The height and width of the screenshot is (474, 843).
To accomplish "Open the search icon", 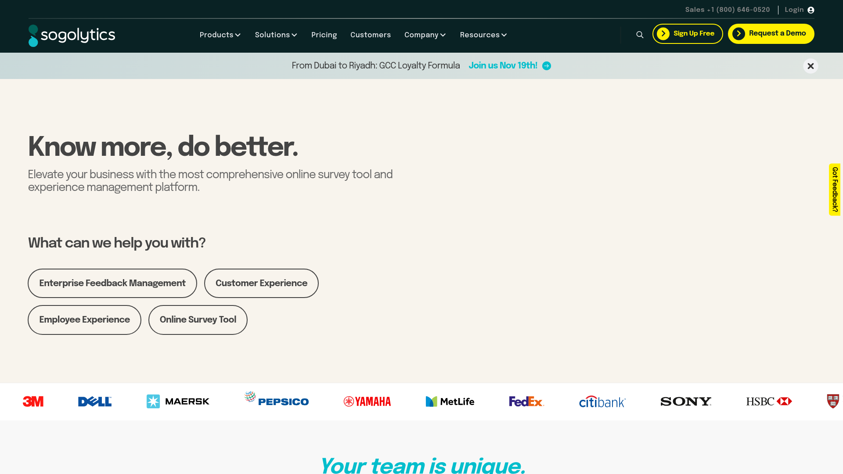I will point(639,34).
